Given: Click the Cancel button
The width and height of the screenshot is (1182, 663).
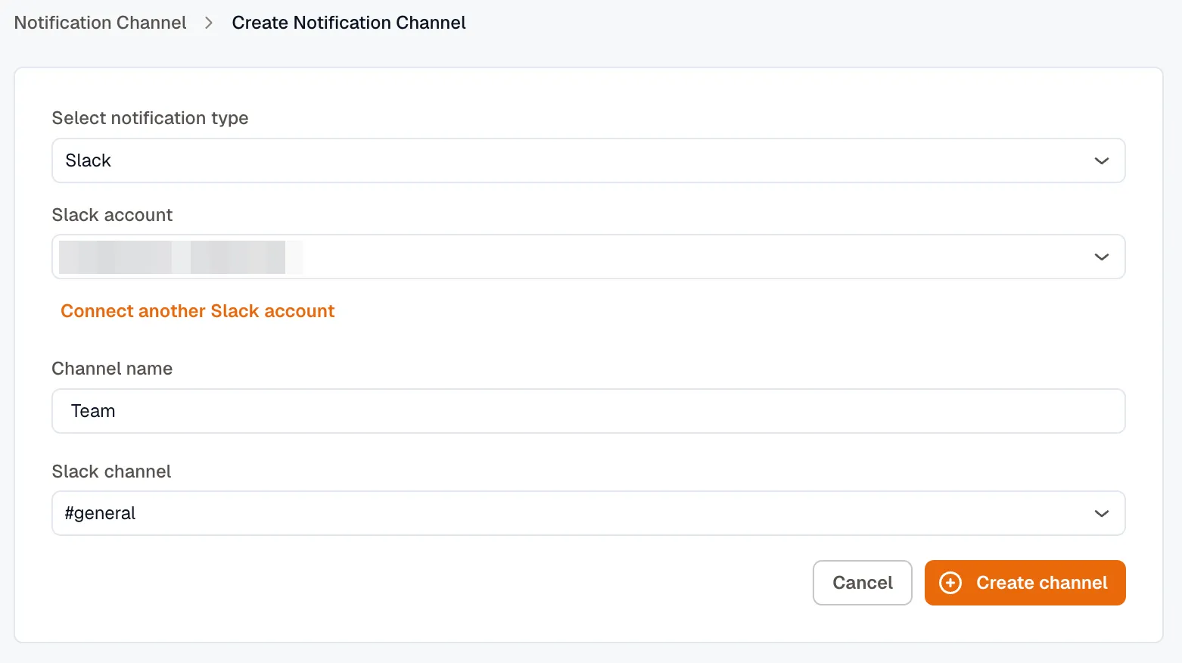Looking at the screenshot, I should coord(863,583).
